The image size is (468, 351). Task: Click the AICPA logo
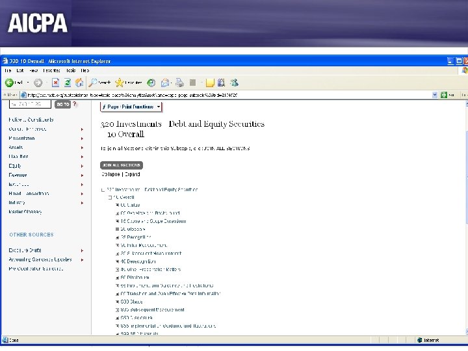click(x=38, y=23)
